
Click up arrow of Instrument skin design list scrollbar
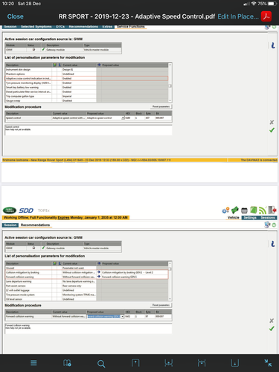(x=170, y=65)
